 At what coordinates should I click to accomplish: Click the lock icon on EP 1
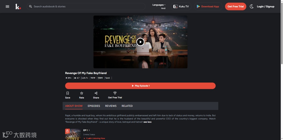(x=67, y=131)
